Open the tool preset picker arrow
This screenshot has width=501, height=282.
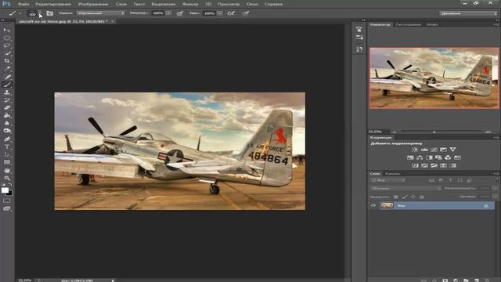click(20, 13)
